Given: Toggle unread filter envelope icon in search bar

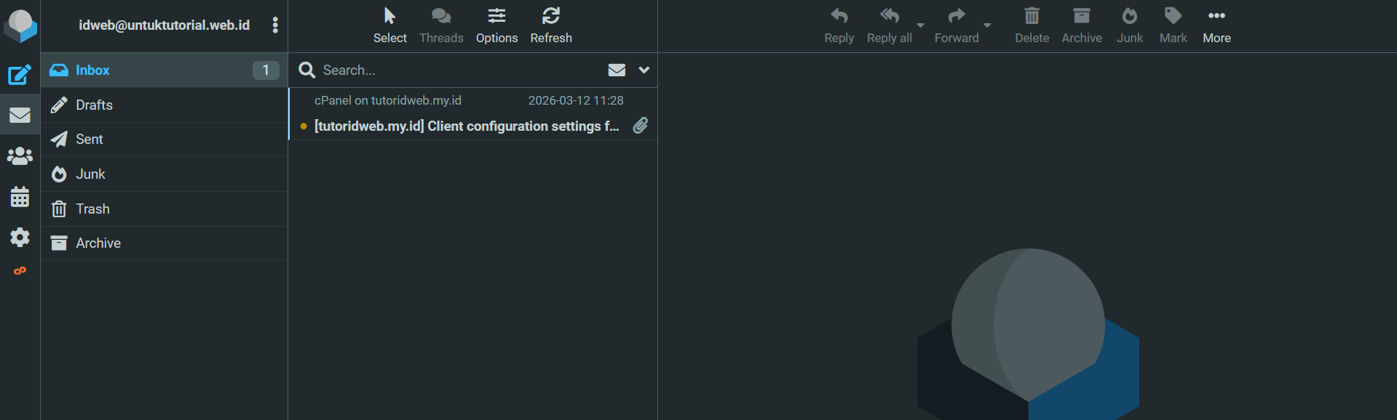Looking at the screenshot, I should pyautogui.click(x=617, y=70).
